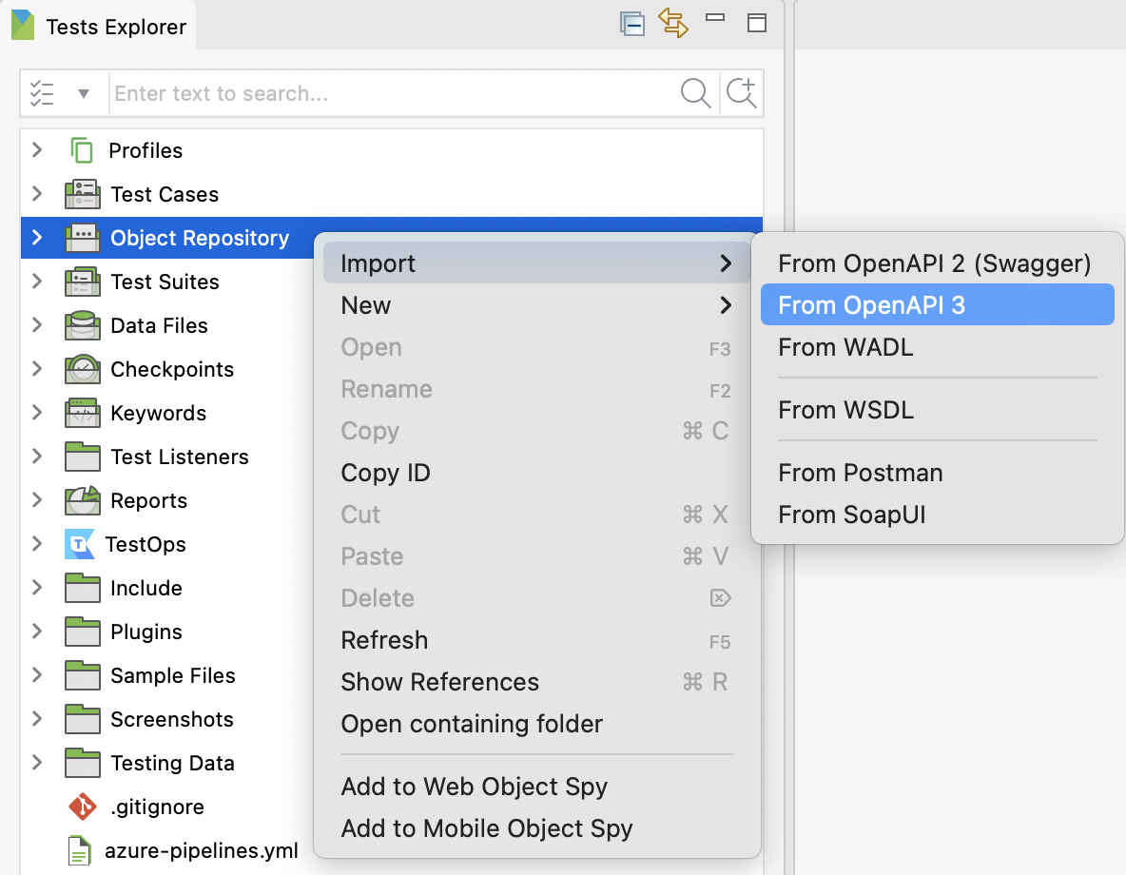Click the TestOps icon
The image size is (1126, 875).
[80, 544]
